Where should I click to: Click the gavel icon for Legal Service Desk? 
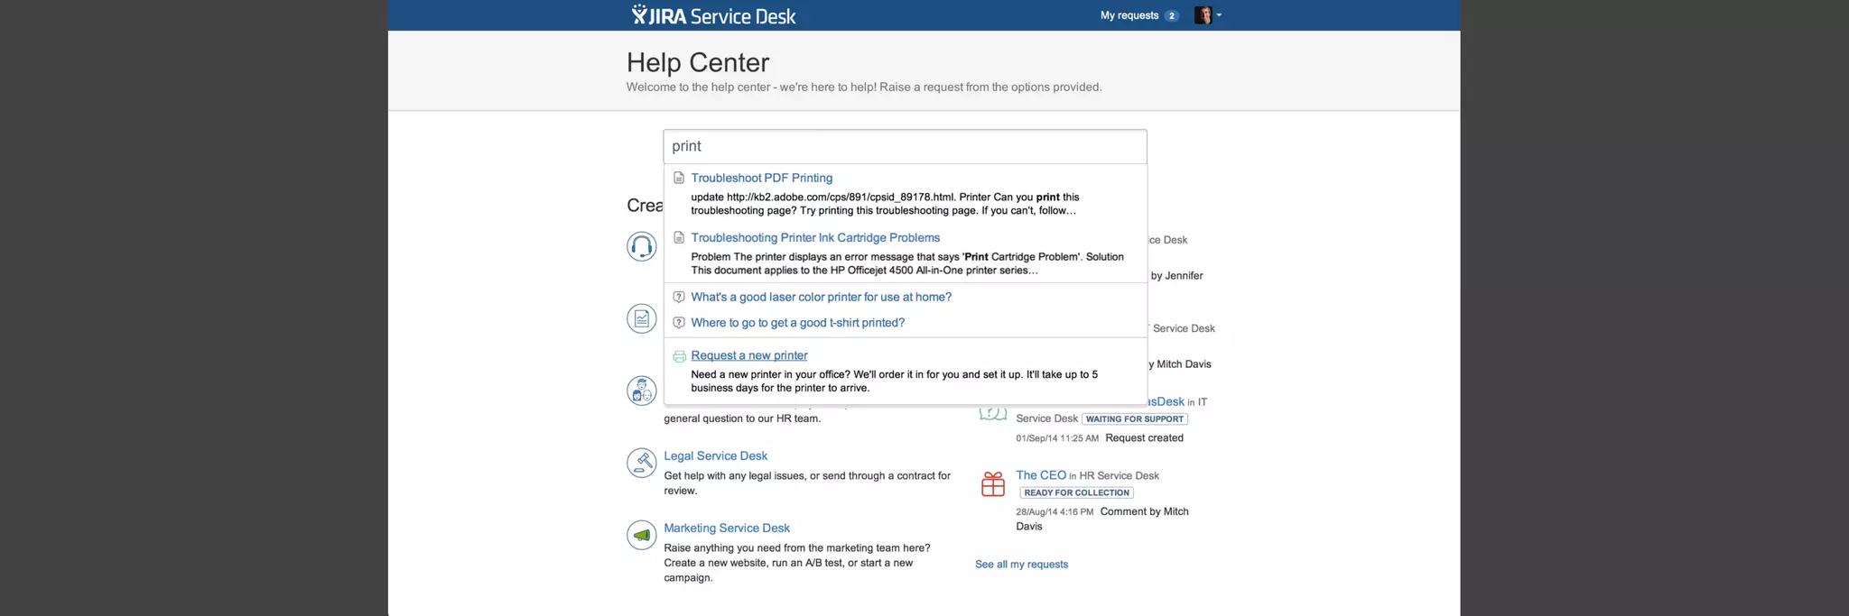coord(642,463)
